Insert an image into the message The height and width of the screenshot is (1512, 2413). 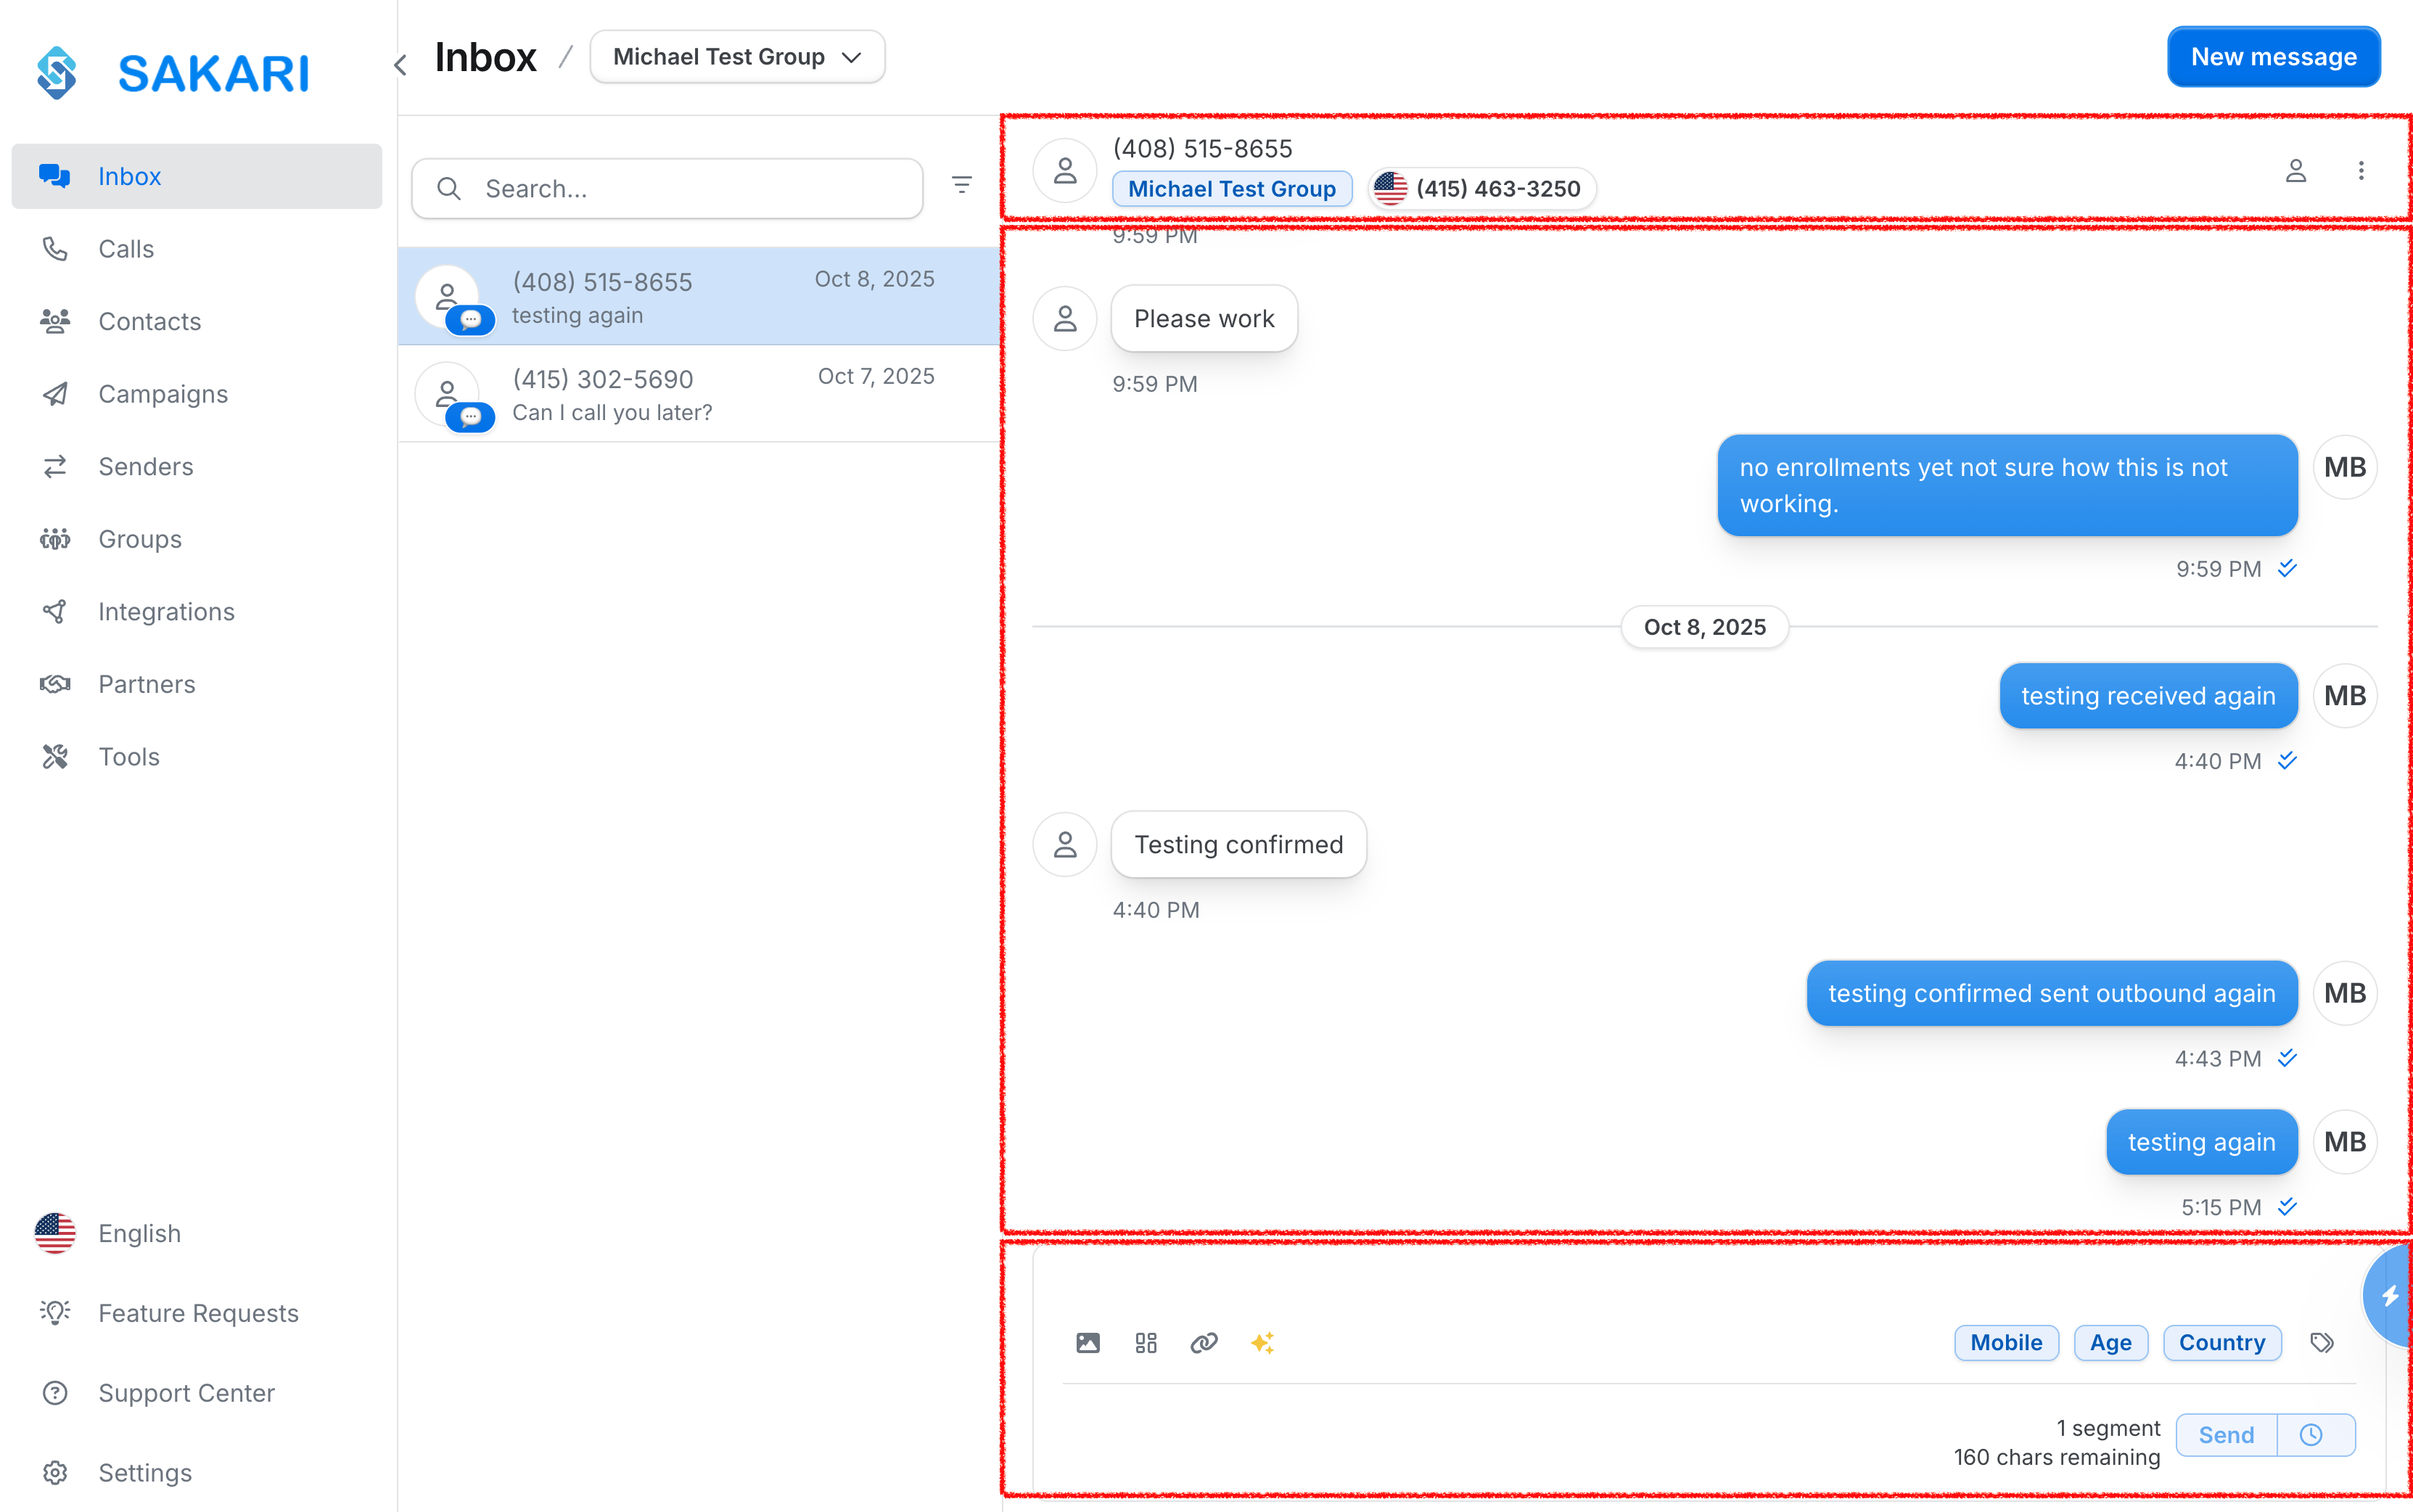click(1088, 1343)
